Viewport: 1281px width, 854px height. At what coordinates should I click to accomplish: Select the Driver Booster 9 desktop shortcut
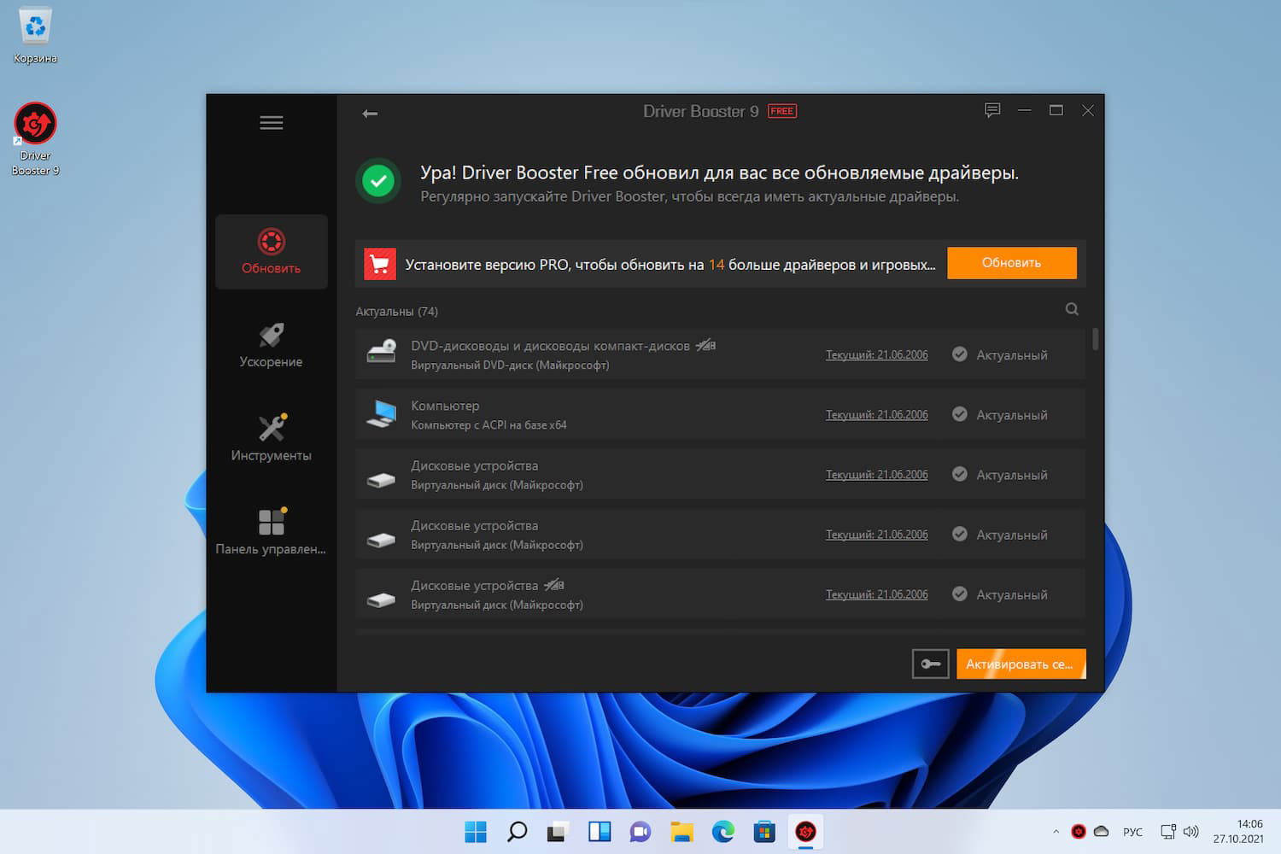[35, 139]
